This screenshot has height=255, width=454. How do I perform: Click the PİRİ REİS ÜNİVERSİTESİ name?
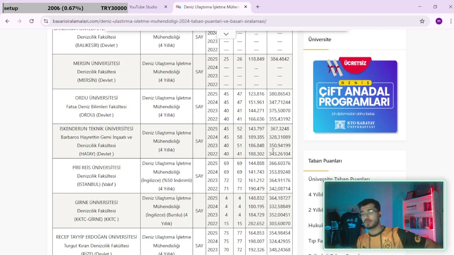pos(96,168)
